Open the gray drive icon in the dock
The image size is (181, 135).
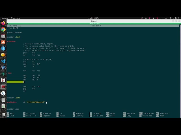(3, 100)
